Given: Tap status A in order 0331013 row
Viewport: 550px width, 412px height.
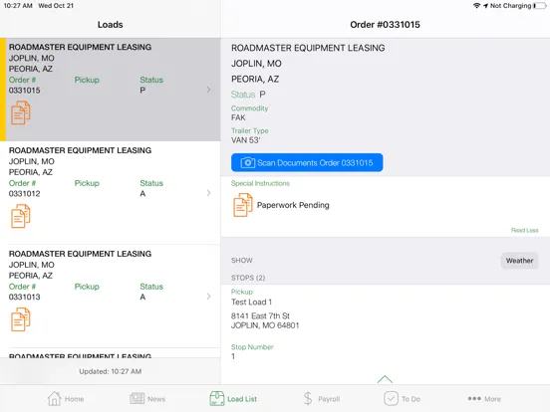Looking at the screenshot, I should tap(142, 298).
